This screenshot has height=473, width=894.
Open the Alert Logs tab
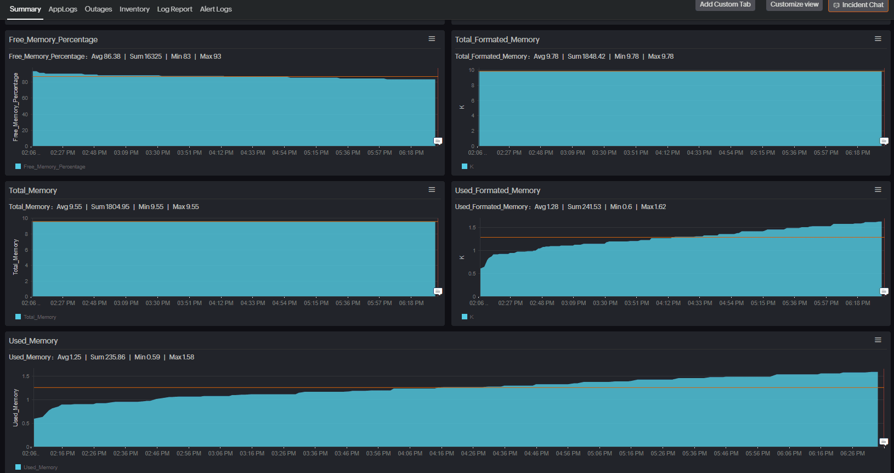216,9
